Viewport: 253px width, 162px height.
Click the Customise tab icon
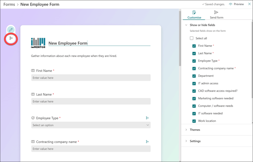[x=194, y=13]
